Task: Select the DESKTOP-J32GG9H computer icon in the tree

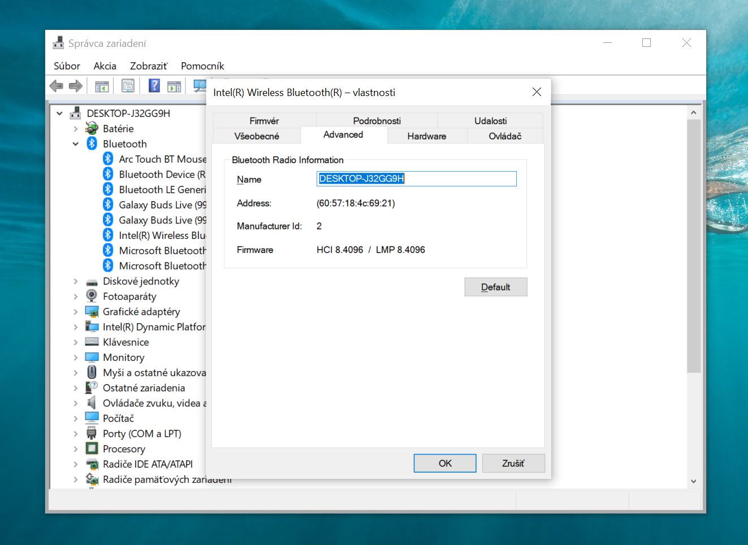Action: coord(75,113)
